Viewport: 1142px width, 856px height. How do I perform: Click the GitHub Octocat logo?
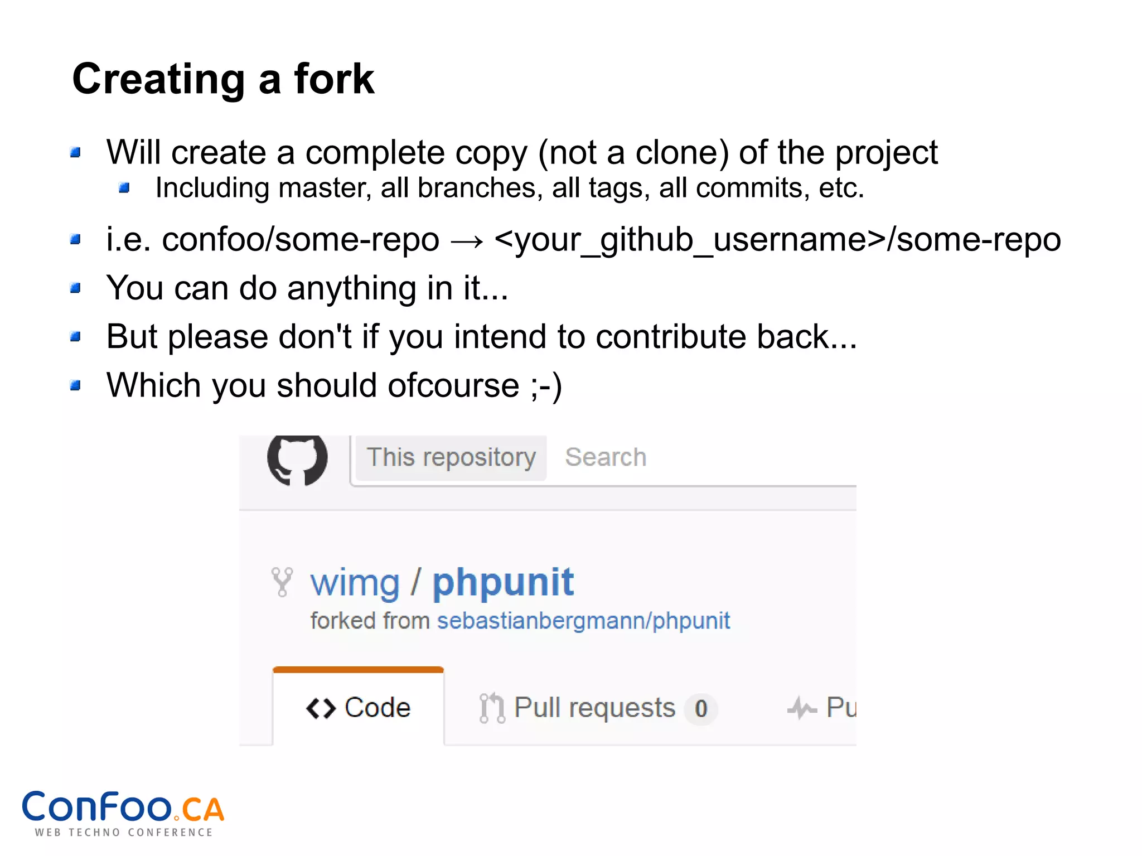tap(297, 459)
